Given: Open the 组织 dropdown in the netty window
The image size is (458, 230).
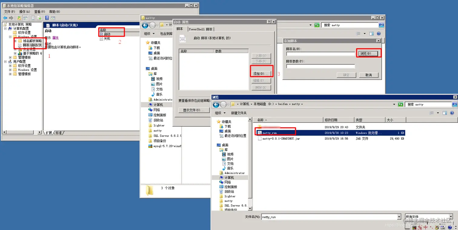Looking at the screenshot, I should click(x=149, y=34).
